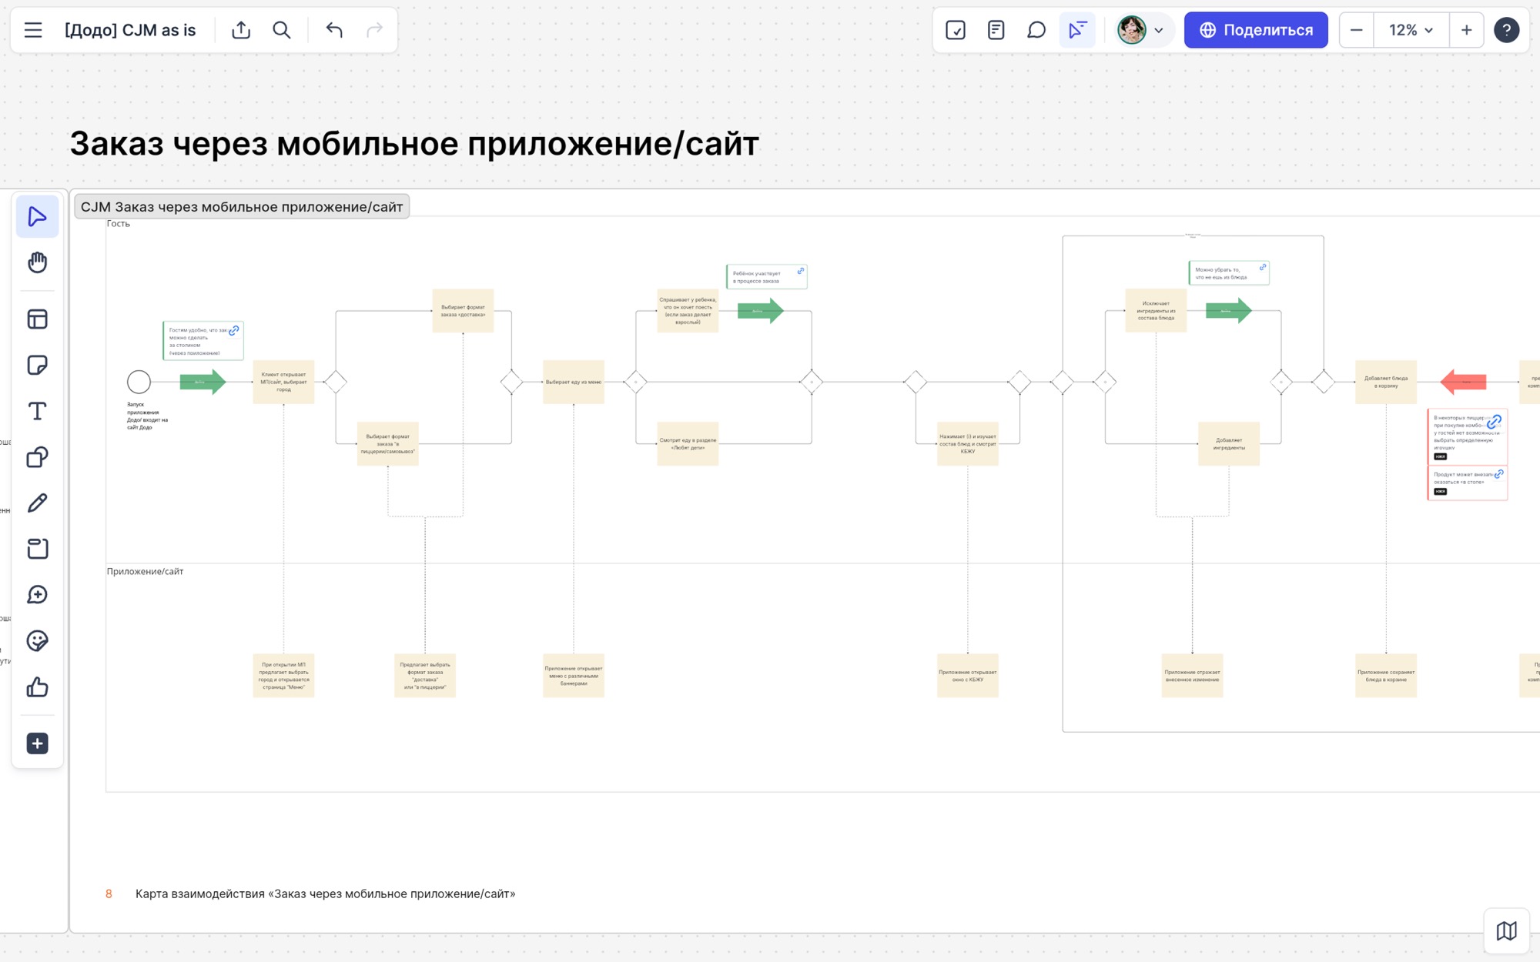Viewport: 1540px width, 962px height.
Task: Undo the last action
Action: pyautogui.click(x=334, y=30)
